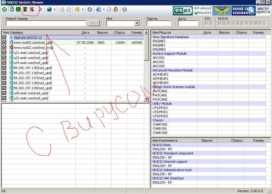Click the brown wallet toolbar icon
Viewport: 272px width, 194px height.
116,9
